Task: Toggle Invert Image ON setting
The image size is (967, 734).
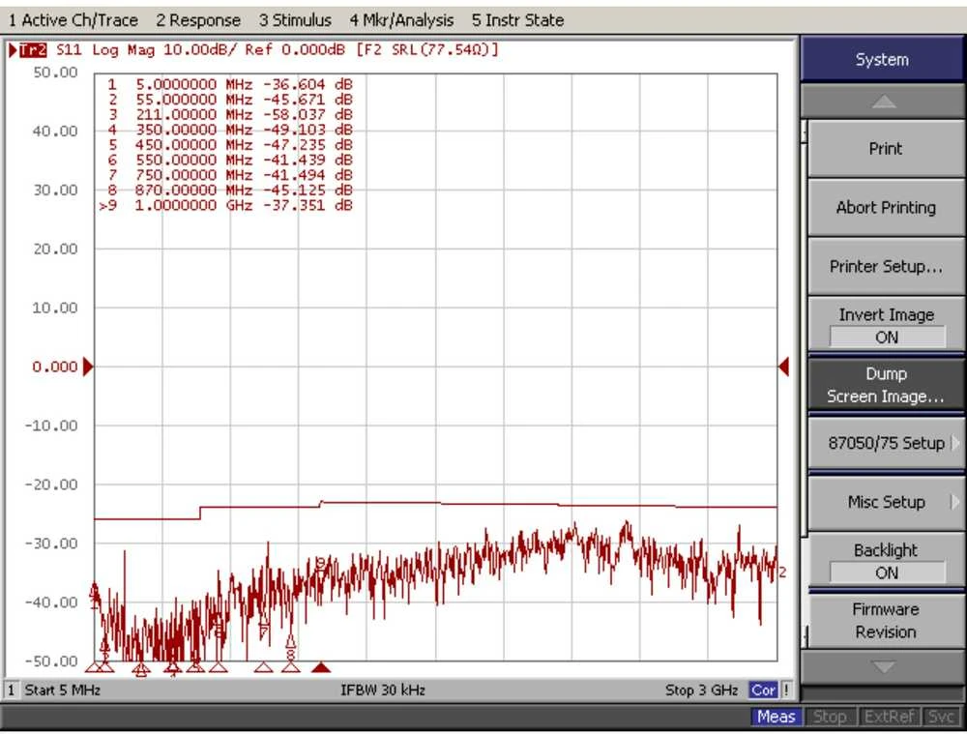Action: [x=886, y=326]
